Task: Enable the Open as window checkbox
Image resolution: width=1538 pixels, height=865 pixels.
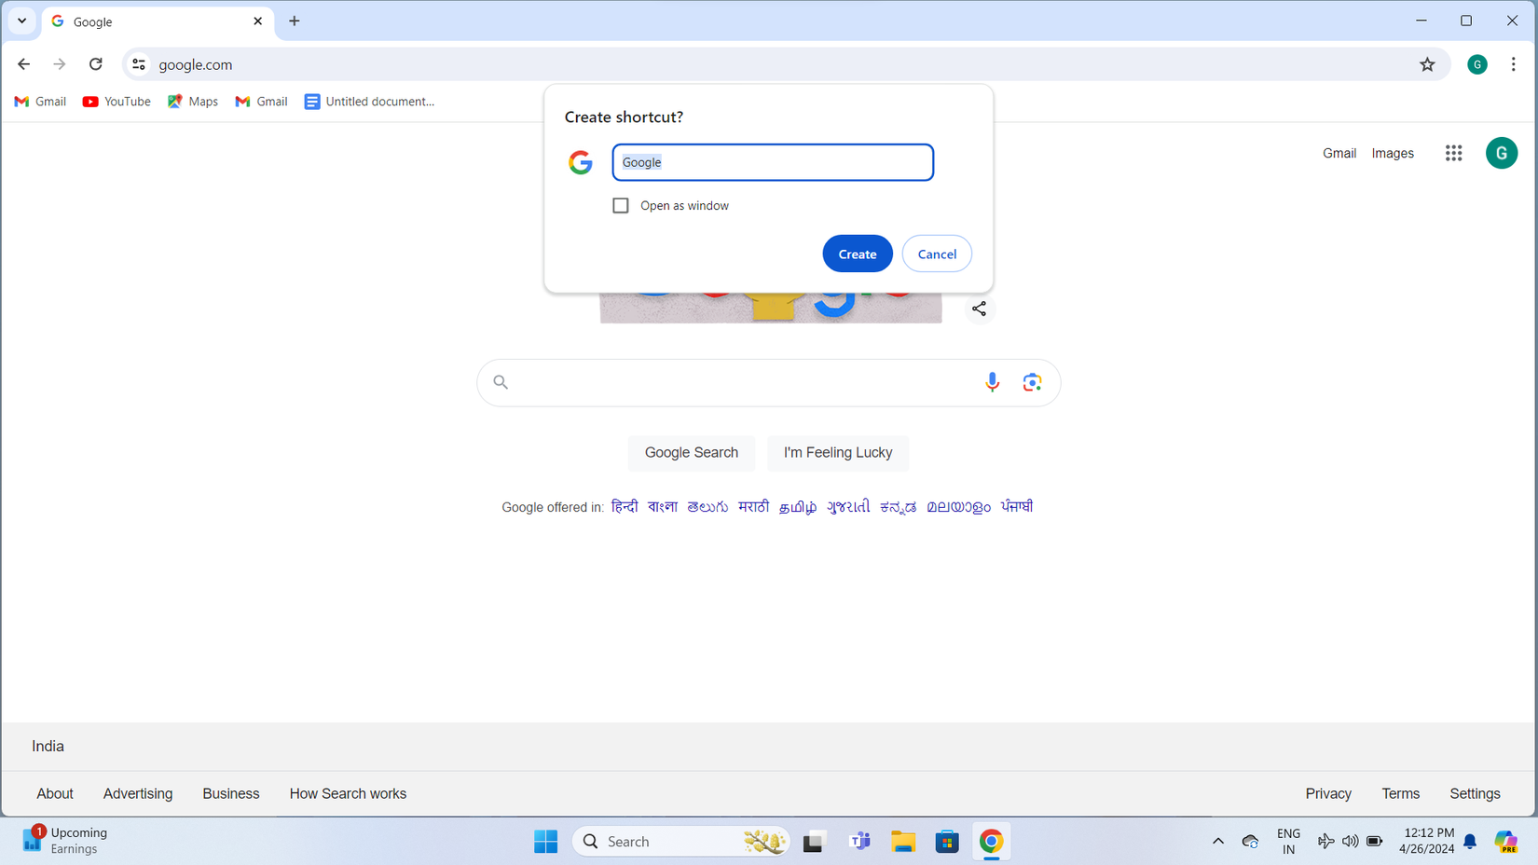Action: (x=621, y=206)
